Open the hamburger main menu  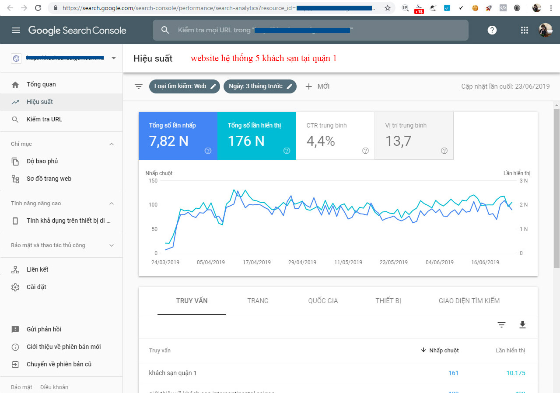pos(16,30)
